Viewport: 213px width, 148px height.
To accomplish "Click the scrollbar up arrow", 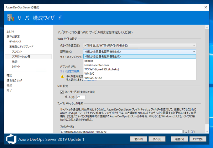I will pyautogui.click(x=207, y=27).
